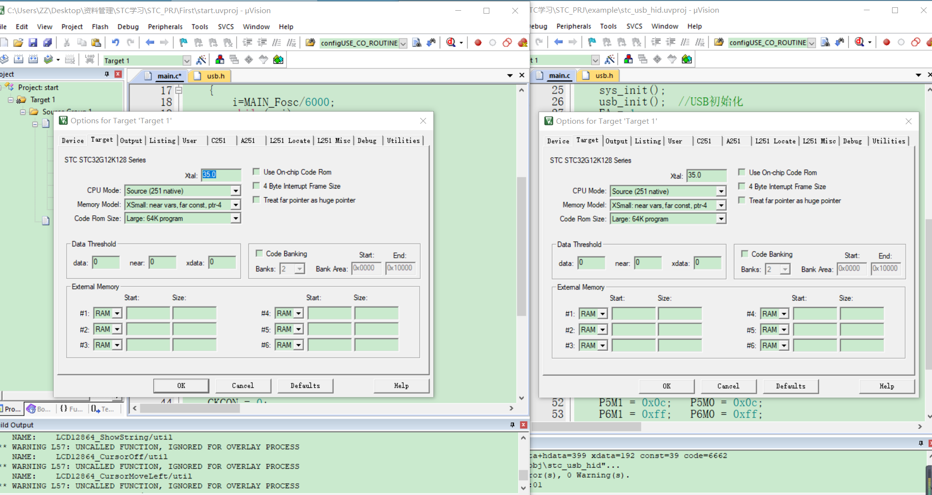
Task: Rebuild all icon in left window toolbar
Action: tap(33, 60)
